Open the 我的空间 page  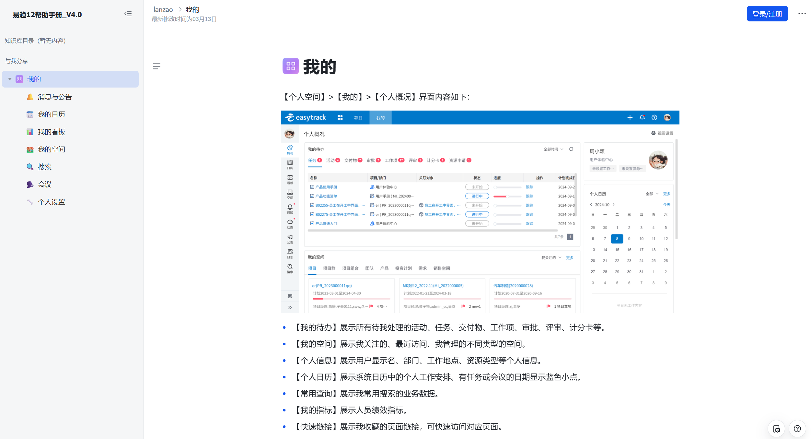pyautogui.click(x=51, y=149)
